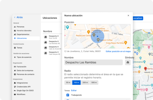Select Despacho X Calle de Alcalá 99
This screenshot has width=153, height=100.
tap(52, 48)
